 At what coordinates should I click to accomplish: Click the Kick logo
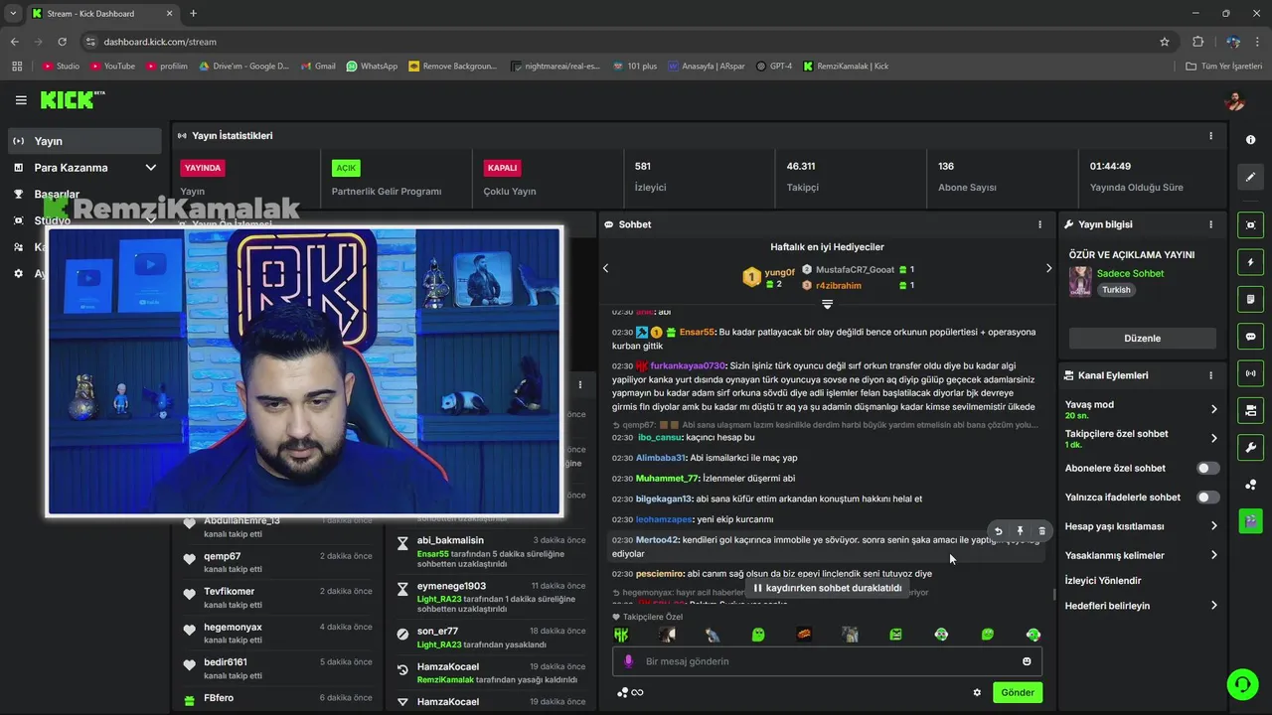click(x=73, y=100)
